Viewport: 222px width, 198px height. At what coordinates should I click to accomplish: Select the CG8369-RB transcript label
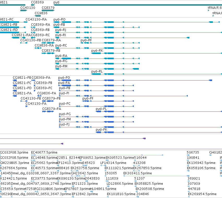pos(40,30)
